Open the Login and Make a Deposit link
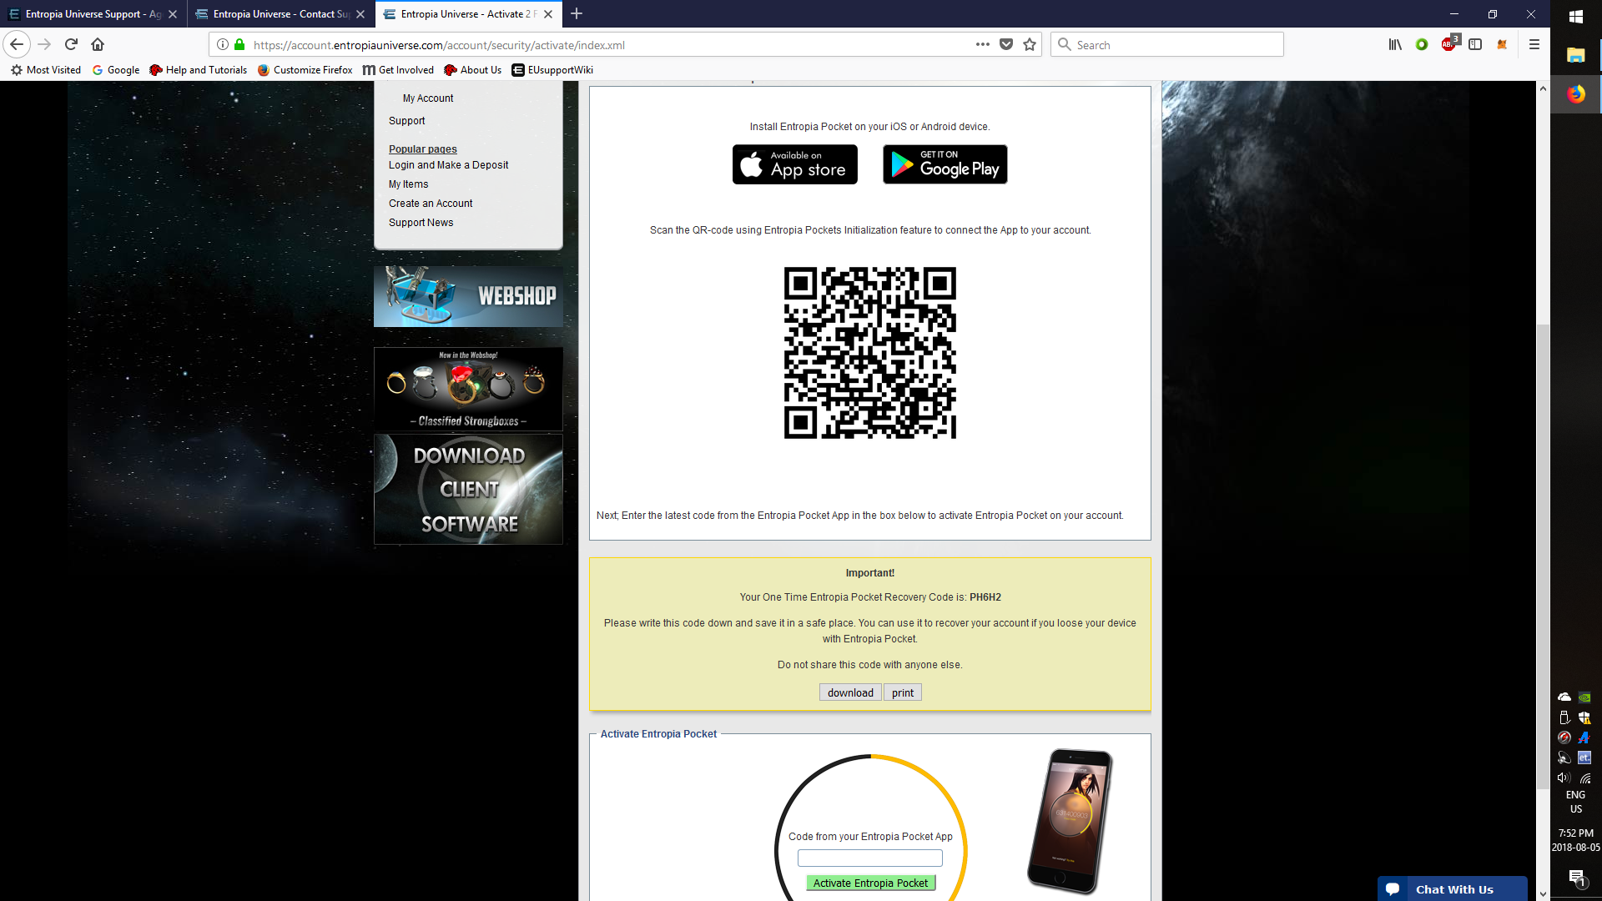The height and width of the screenshot is (901, 1602). [448, 165]
